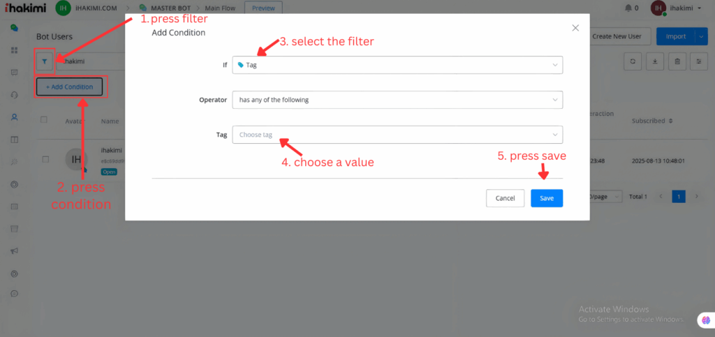Viewport: 715px width, 337px height.
Task: Open the notifications bell
Action: click(628, 8)
